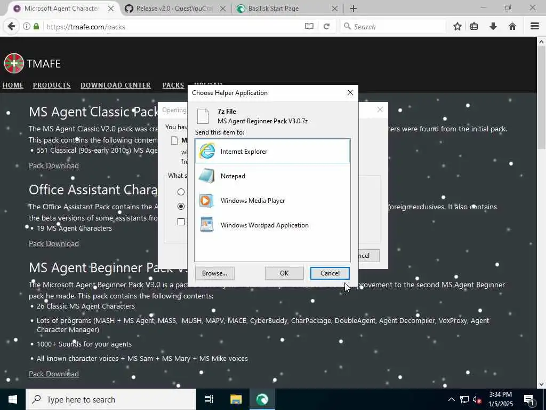This screenshot has width=546, height=410.
Task: Click the Basilisk browser taskbar icon
Action: [x=262, y=399]
